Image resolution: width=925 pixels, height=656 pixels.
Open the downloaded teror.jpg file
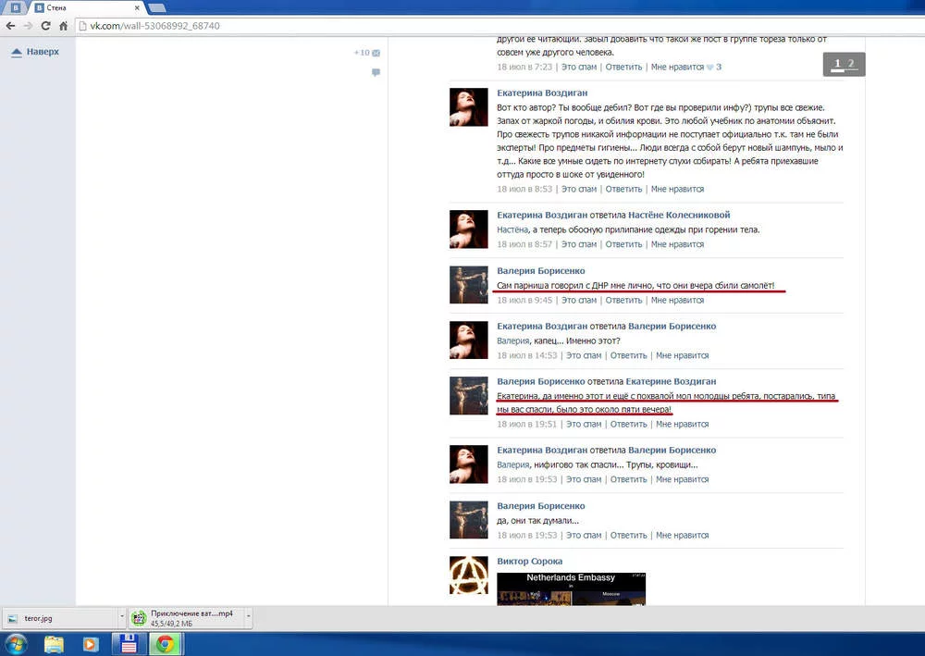pyautogui.click(x=59, y=618)
